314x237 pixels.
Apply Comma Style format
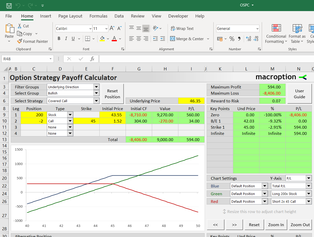point(239,39)
